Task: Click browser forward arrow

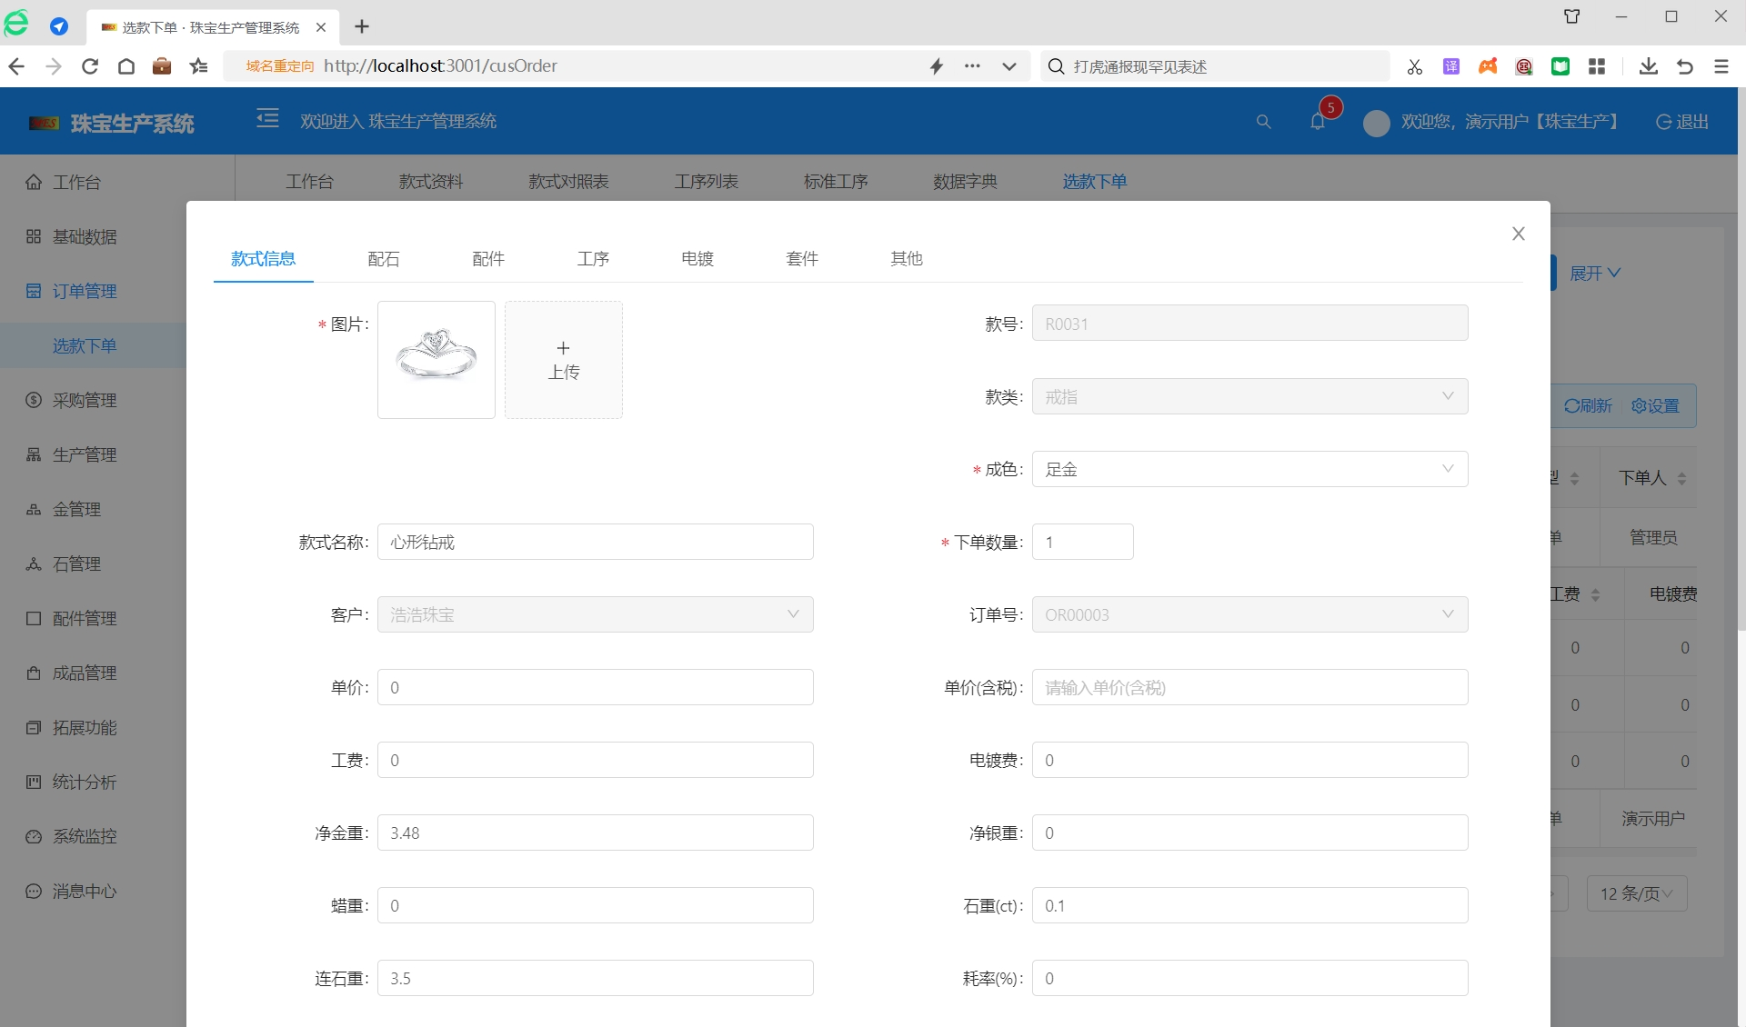Action: tap(53, 66)
